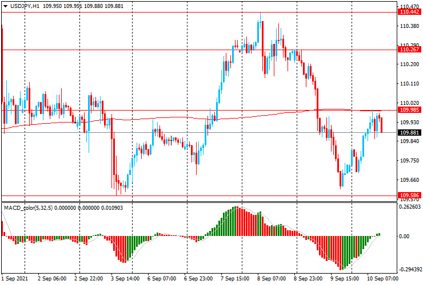
Task: Select the 109.750 price scale value
Action: [410, 160]
